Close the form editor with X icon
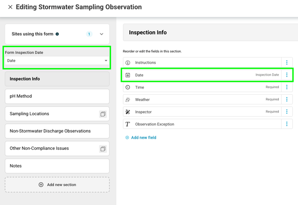The image size is (298, 205). (x=10, y=7)
